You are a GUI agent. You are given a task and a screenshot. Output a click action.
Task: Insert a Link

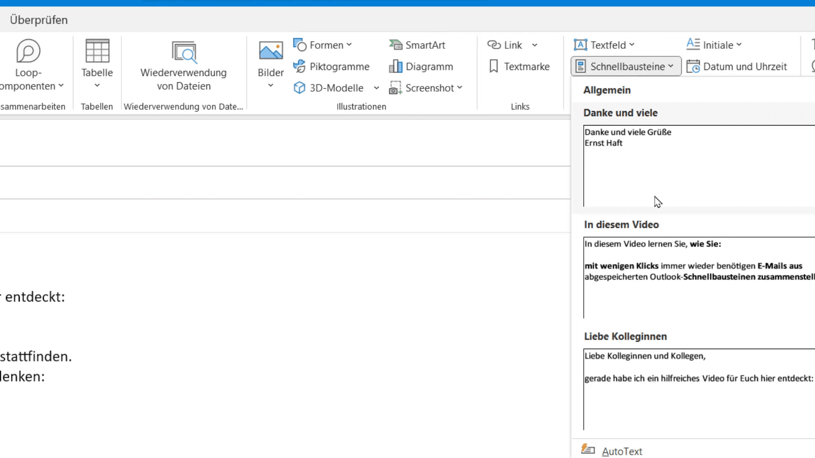(505, 45)
